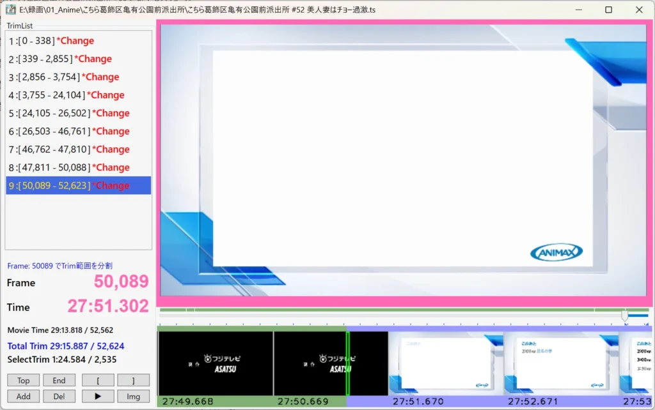The width and height of the screenshot is (655, 410).
Task: Click the right bracket ] button
Action: tap(134, 381)
